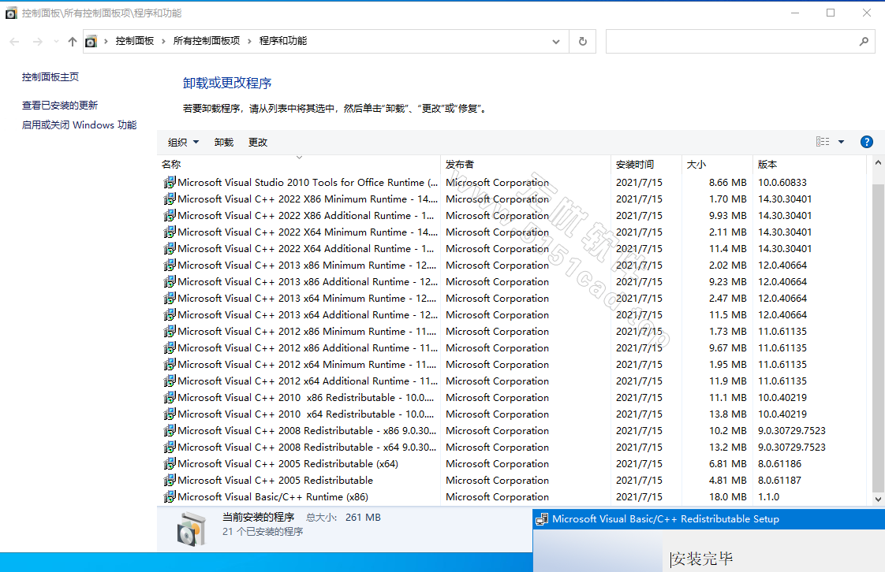Click 控制面板 breadcrumb segment
This screenshot has width=885, height=572.
134,40
